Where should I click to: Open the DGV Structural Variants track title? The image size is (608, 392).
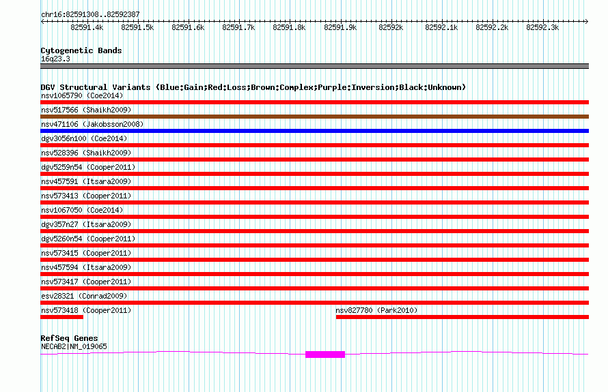coord(253,87)
